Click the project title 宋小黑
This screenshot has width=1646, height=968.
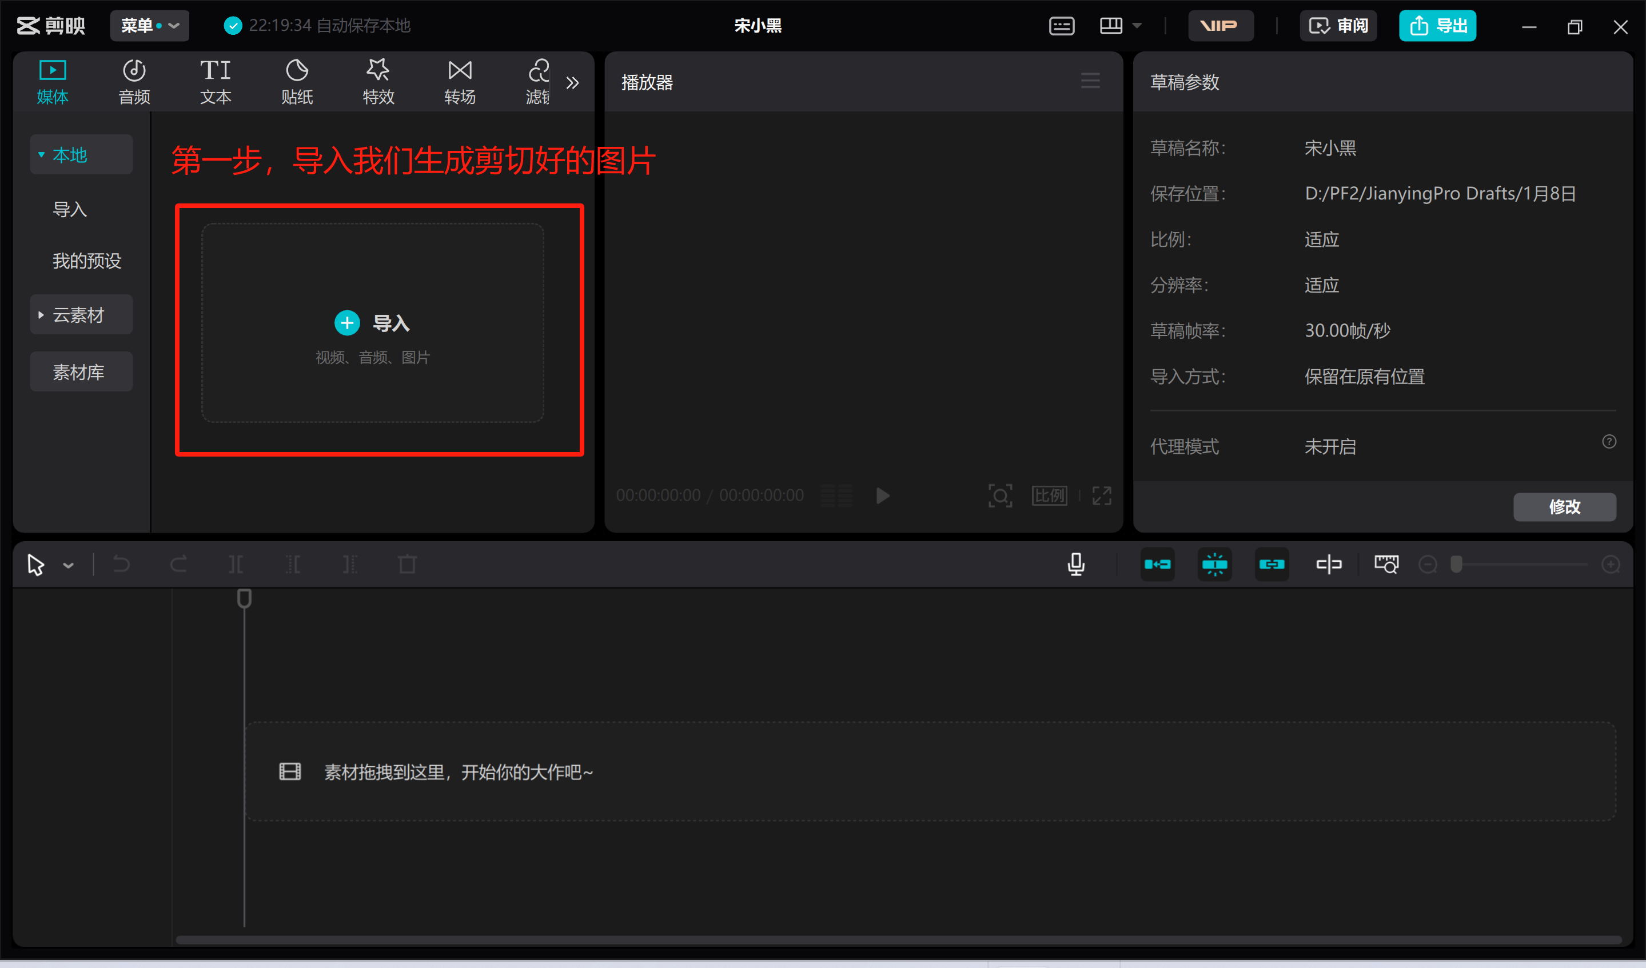coord(758,26)
